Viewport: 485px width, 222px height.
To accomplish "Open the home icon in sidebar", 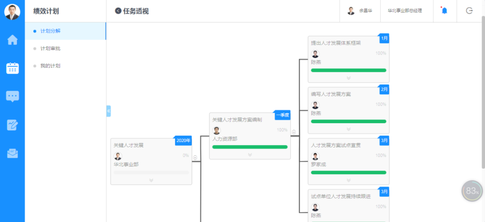I will [x=13, y=40].
